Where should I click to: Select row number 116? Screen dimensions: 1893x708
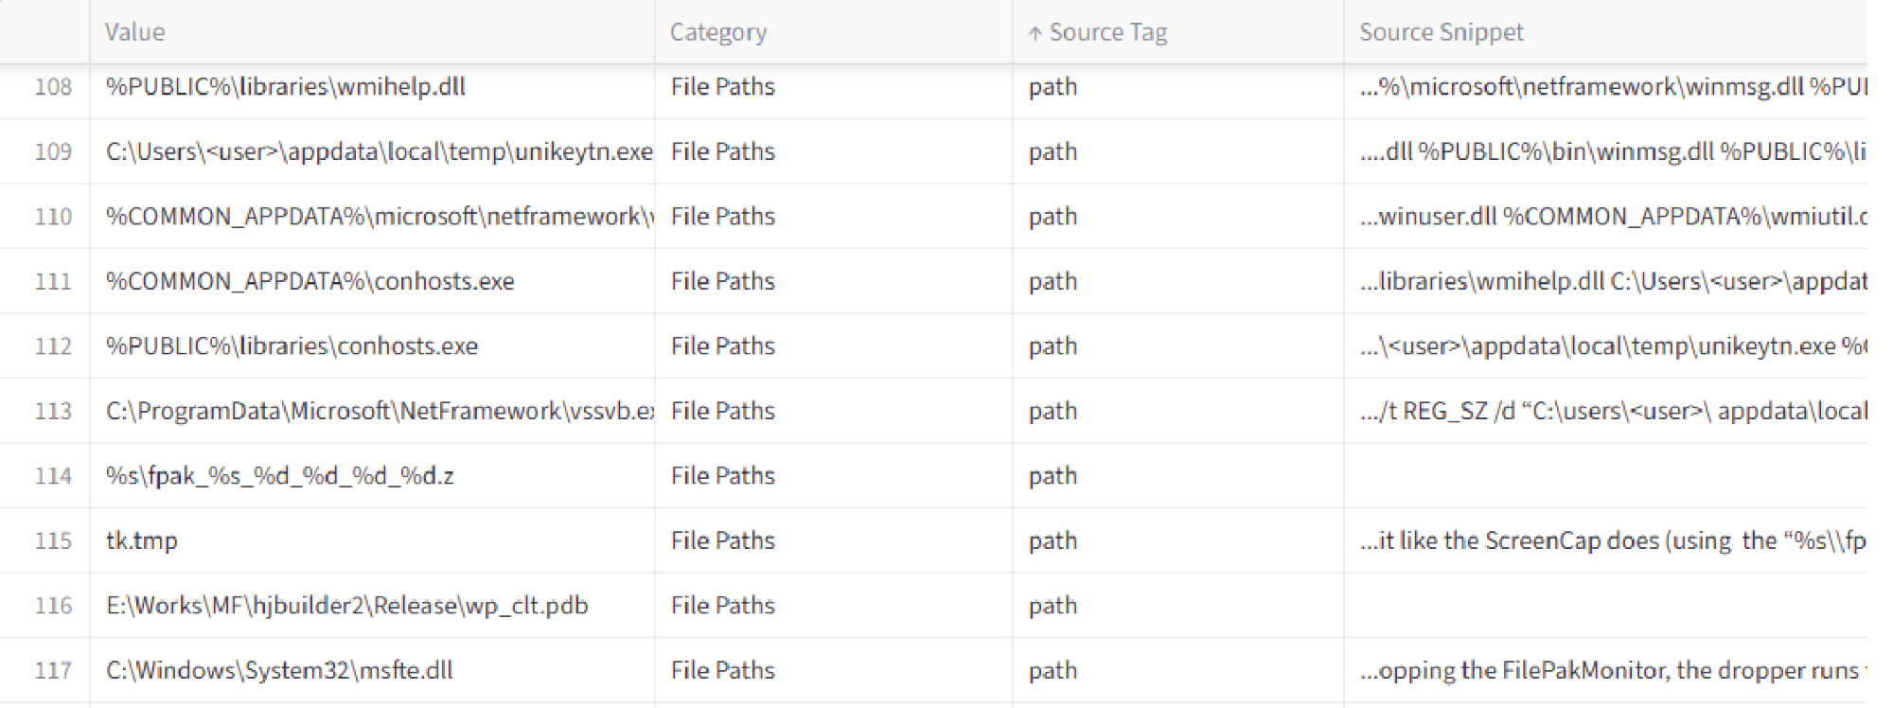(x=53, y=605)
